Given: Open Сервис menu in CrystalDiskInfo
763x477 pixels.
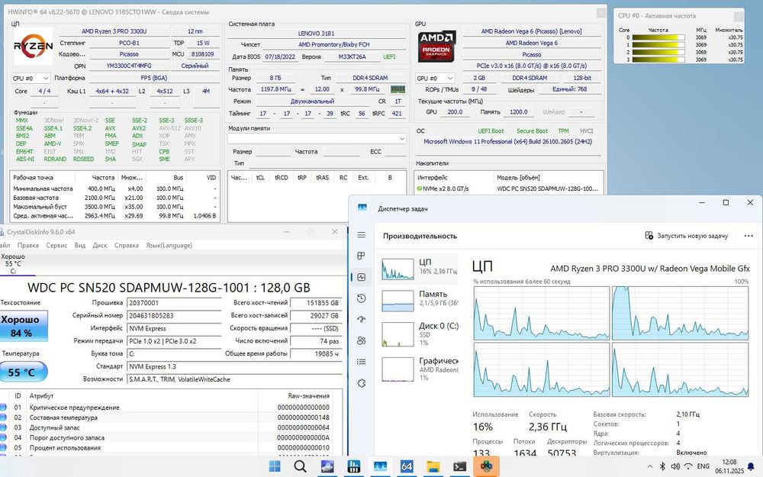Looking at the screenshot, I should (x=56, y=245).
